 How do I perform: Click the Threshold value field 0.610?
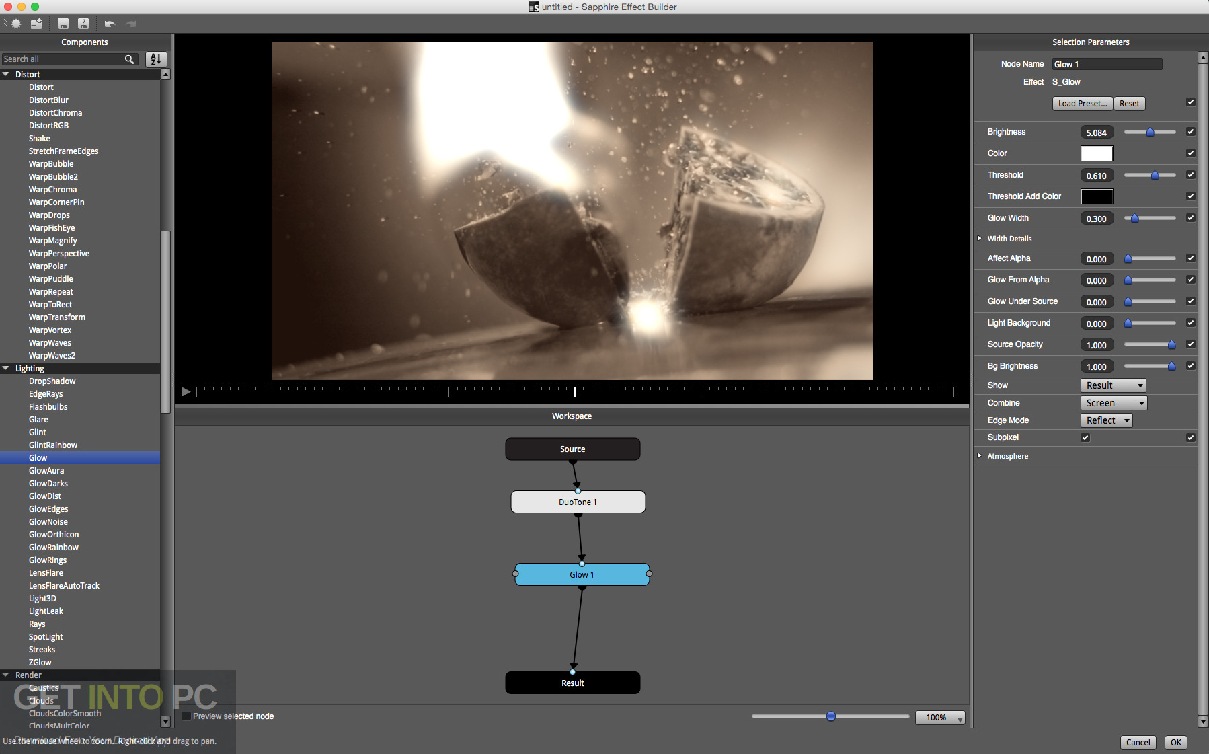point(1097,176)
